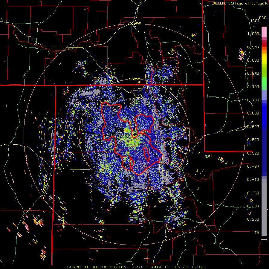Select the 0.947 scale value
This screenshot has width=269, height=269.
253,47
